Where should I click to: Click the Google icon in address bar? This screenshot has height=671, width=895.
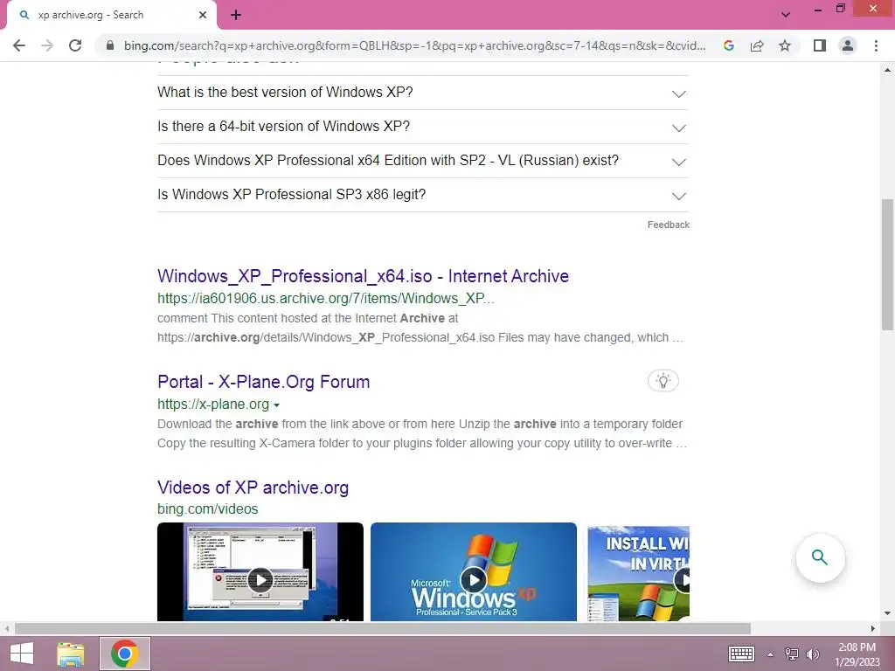tap(728, 45)
